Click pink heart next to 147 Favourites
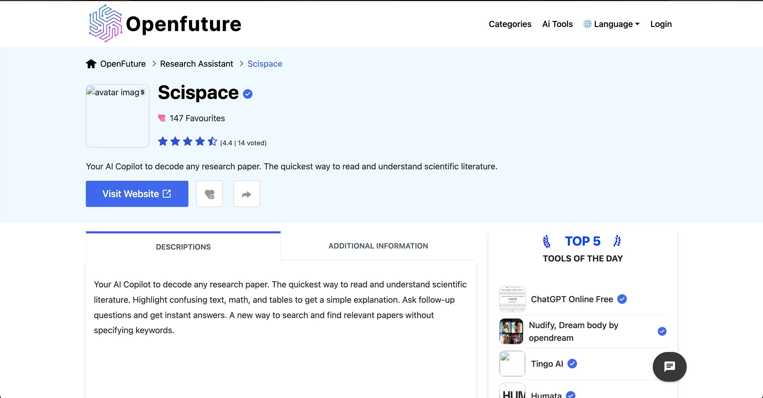 coord(162,118)
